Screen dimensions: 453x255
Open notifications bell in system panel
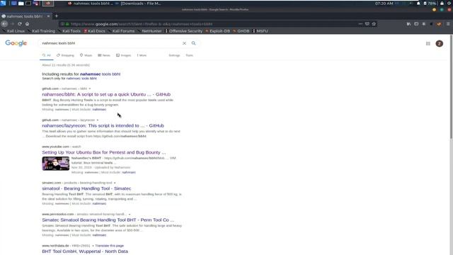418,4
